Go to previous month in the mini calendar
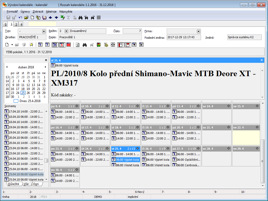This screenshot has width=268, height=201. click(7, 67)
